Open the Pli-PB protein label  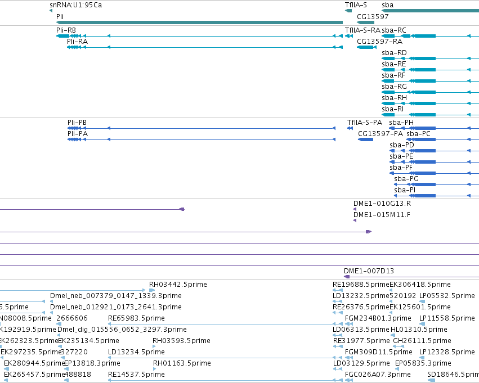77,123
